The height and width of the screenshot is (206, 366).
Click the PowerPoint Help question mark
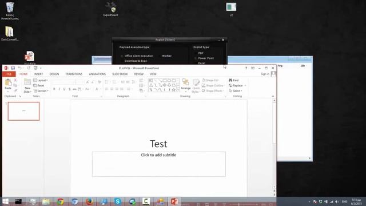pyautogui.click(x=246, y=68)
